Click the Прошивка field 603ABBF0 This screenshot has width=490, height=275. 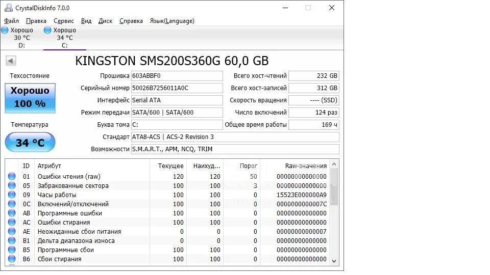(177, 76)
